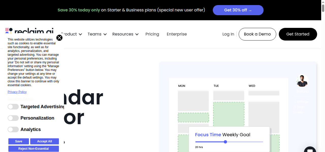Click the Get Started button
Image resolution: width=325 pixels, height=152 pixels.
(x=298, y=34)
